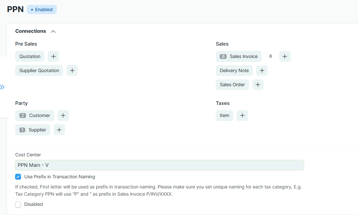Viewport: 358px width, 215px height.
Task: Click plus icon next to Quotation
Action: tap(53, 56)
